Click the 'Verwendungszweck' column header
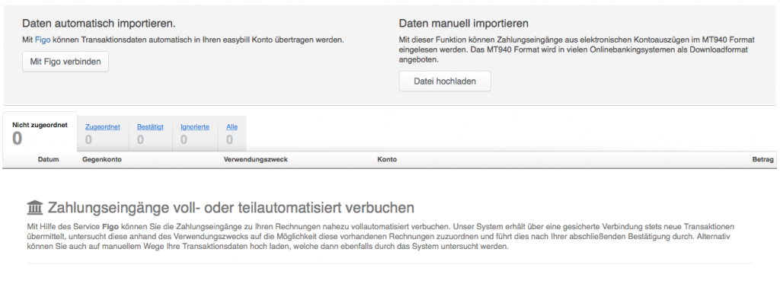This screenshot has height=284, width=780. pos(255,160)
